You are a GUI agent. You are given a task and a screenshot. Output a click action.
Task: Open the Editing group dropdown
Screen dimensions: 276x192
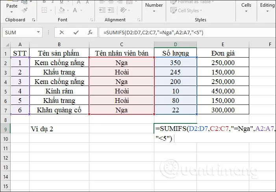[x=267, y=11]
